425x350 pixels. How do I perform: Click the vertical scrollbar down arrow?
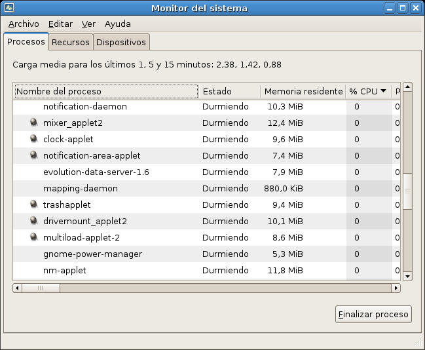[407, 277]
